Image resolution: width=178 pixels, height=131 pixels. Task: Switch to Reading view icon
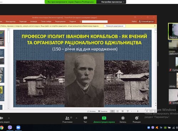[x=122, y=111]
